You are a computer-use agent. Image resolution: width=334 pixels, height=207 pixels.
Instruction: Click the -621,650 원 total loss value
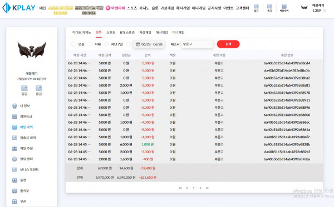(148, 177)
